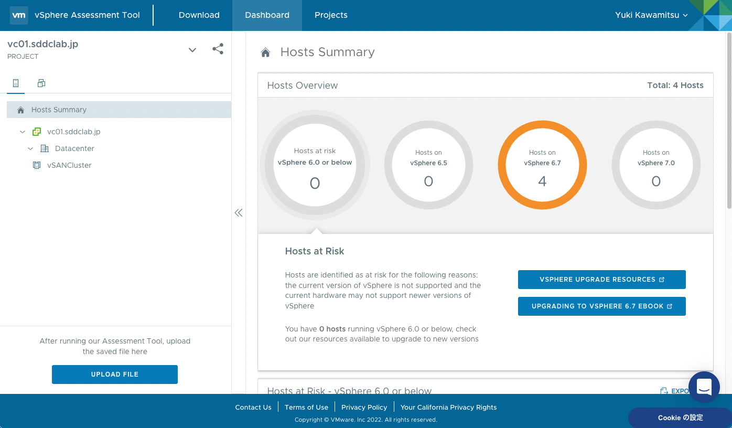Screen dimensions: 732x428
Task: Collapse the vc01.sddclab.jp tree node
Action: coord(23,132)
